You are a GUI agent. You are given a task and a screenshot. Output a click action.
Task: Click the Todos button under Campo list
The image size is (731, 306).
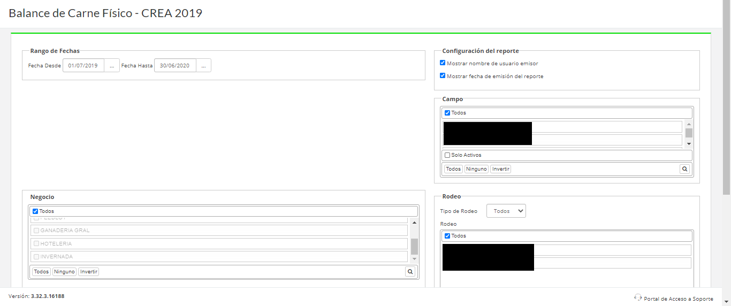[x=453, y=169]
